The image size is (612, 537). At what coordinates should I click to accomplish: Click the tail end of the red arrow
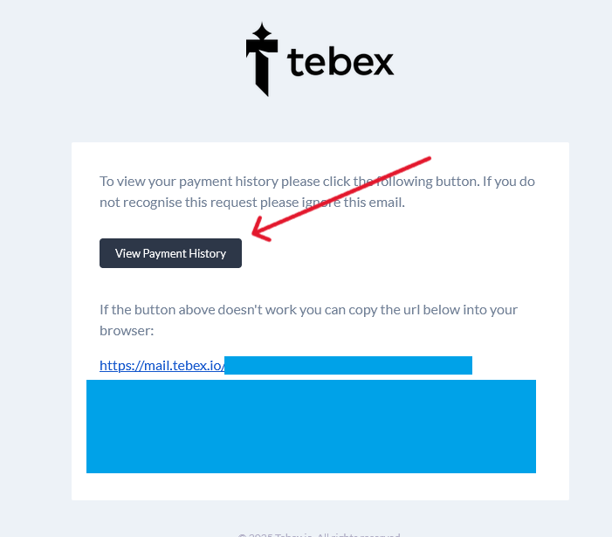pos(428,160)
